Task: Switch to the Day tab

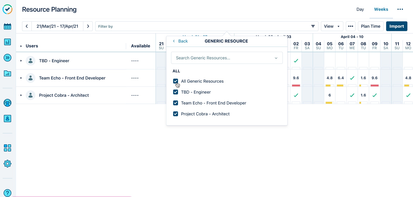Action: pyautogui.click(x=360, y=9)
